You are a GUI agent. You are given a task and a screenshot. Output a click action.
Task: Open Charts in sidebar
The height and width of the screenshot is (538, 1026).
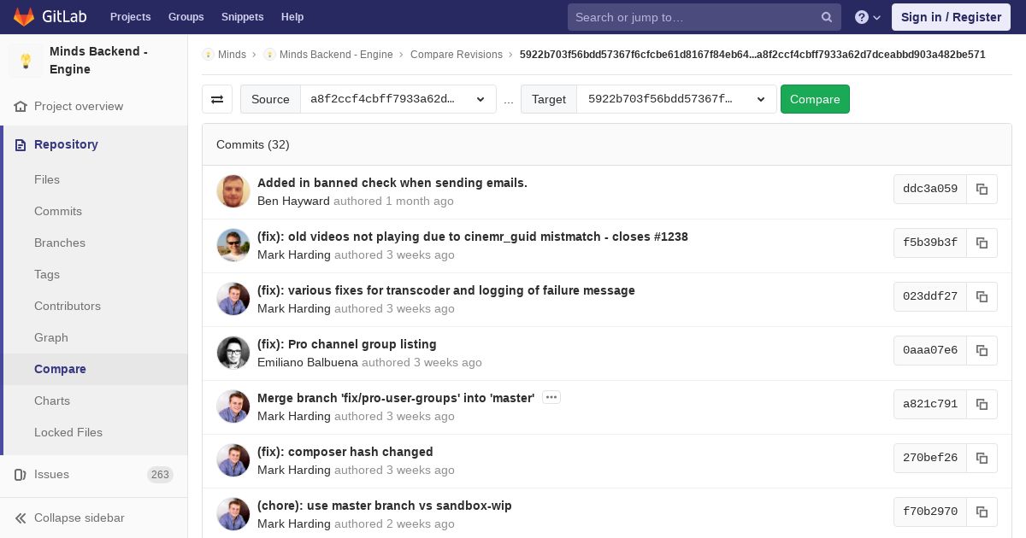(52, 401)
